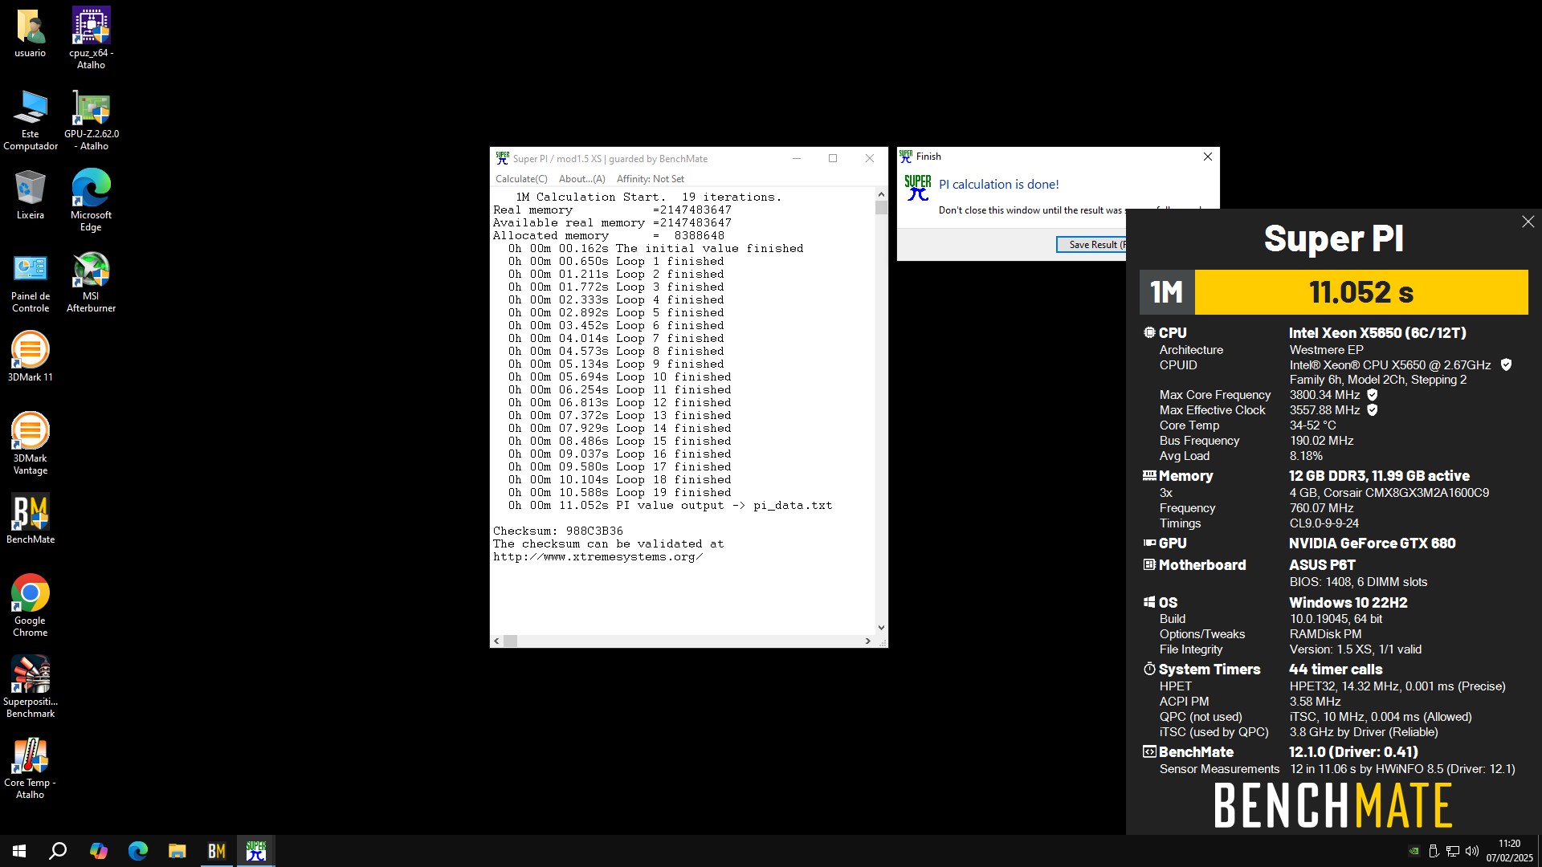The image size is (1542, 867).
Task: Open the About...(A) menu in Super PI
Action: [582, 179]
